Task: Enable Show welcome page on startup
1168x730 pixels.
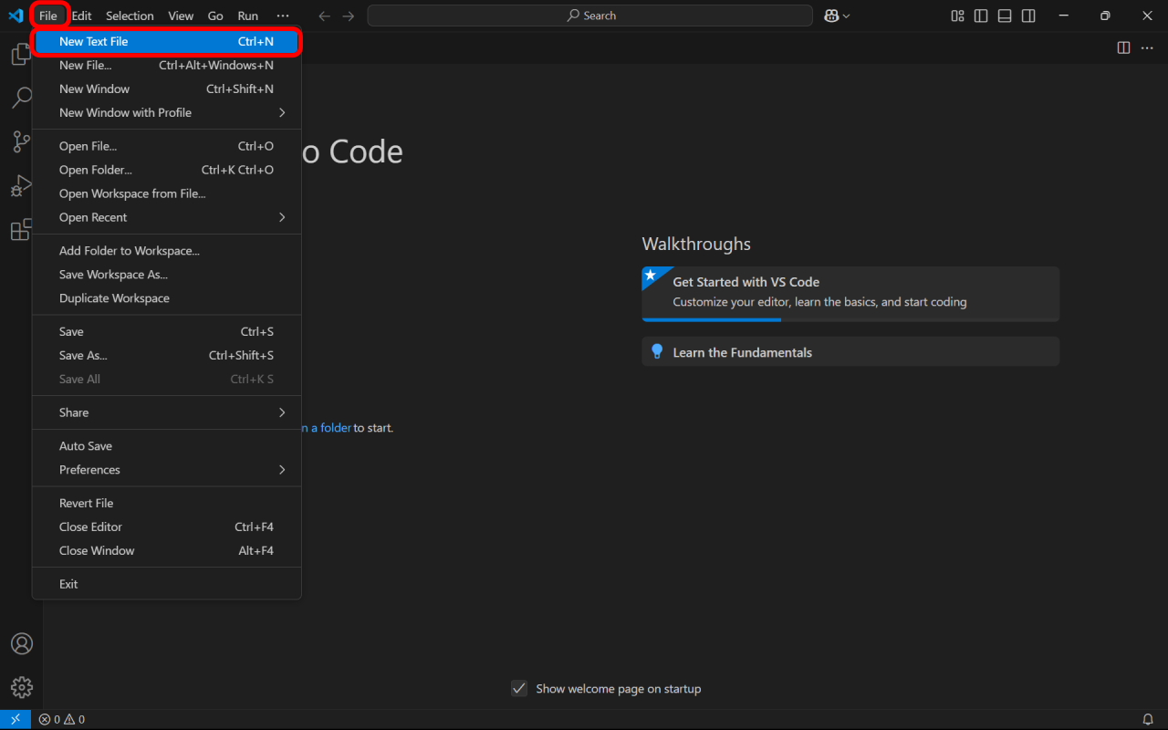Action: click(519, 689)
